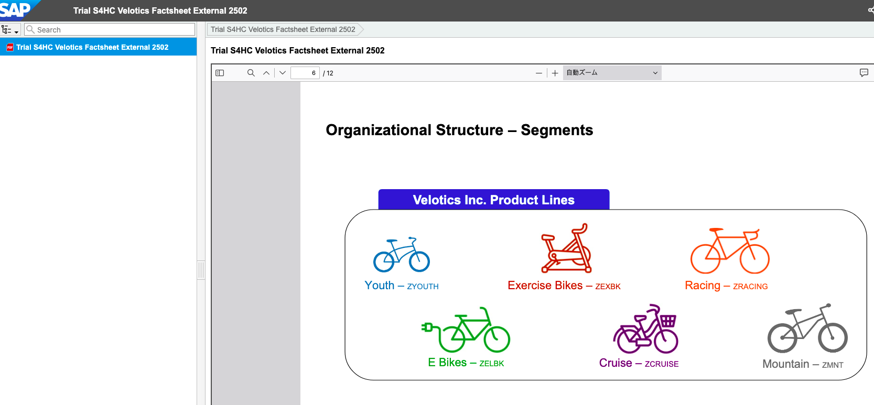
Task: Click the Exercise Bikes red icon
Action: (x=566, y=248)
